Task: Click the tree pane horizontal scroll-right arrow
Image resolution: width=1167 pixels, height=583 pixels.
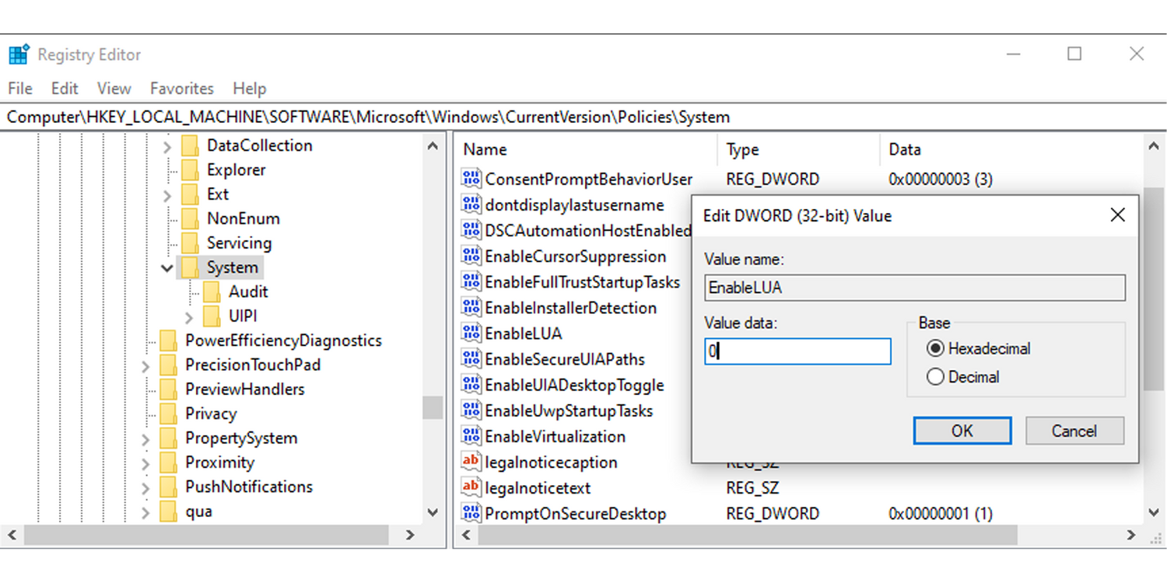Action: pyautogui.click(x=410, y=535)
